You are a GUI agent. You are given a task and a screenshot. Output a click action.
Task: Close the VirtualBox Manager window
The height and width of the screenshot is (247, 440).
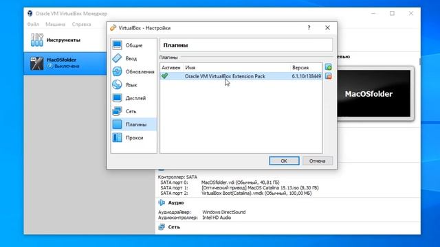tap(411, 13)
